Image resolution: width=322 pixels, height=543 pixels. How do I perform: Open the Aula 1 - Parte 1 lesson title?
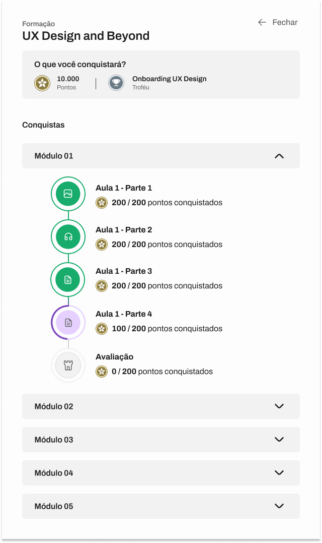pos(124,188)
